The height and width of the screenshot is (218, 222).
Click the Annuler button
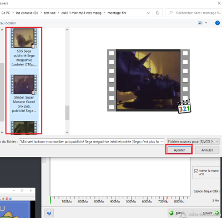207,150
